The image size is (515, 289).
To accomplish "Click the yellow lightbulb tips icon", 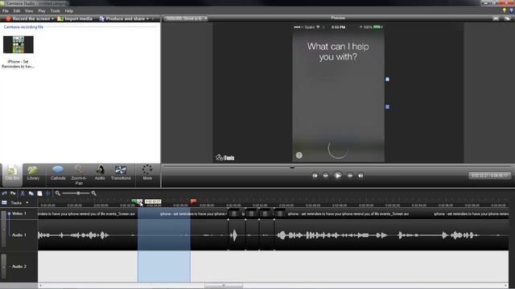I will tap(505, 10).
